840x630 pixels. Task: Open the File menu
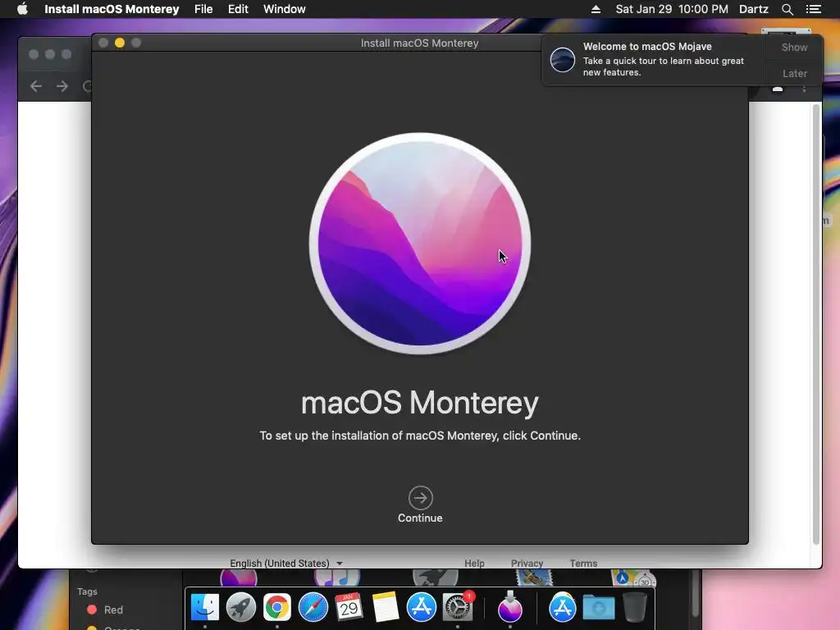tap(203, 9)
